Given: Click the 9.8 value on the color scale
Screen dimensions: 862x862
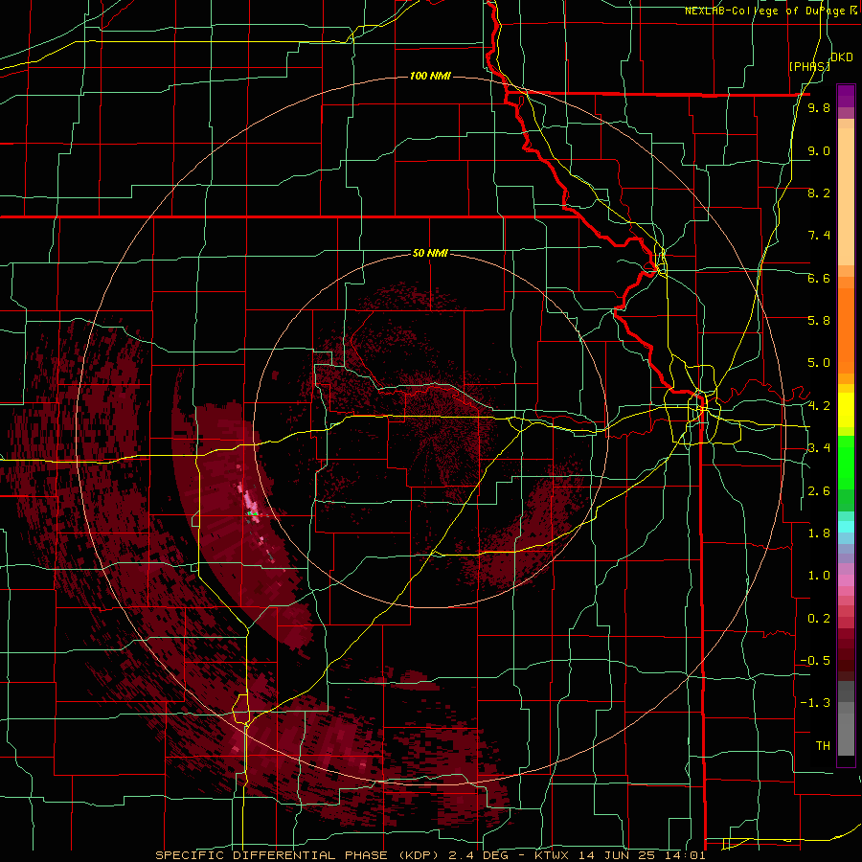Looking at the screenshot, I should click(819, 108).
